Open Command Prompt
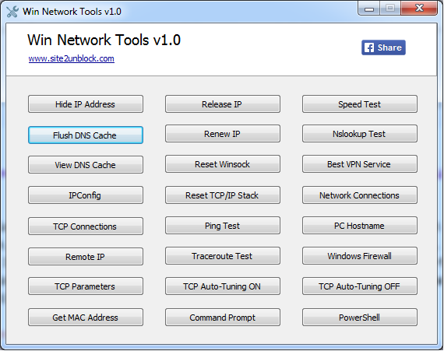This screenshot has width=444, height=351. (223, 318)
